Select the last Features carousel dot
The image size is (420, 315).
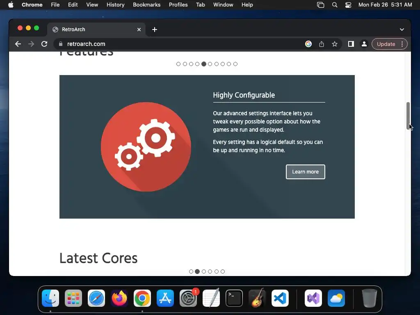pyautogui.click(x=235, y=64)
